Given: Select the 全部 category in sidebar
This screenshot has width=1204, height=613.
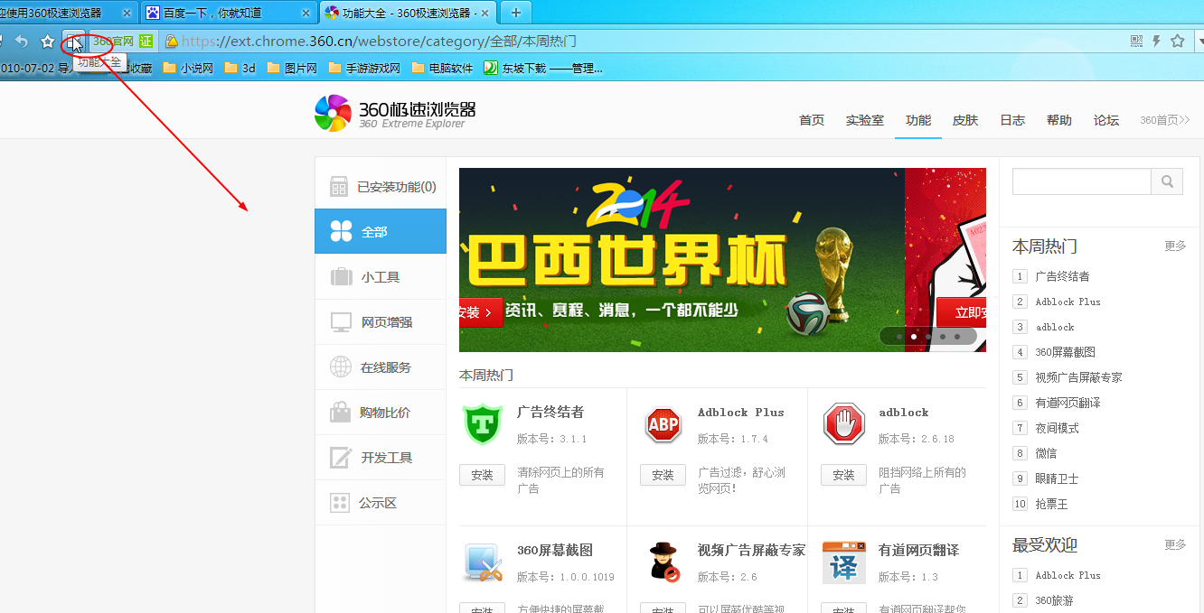Looking at the screenshot, I should (381, 232).
